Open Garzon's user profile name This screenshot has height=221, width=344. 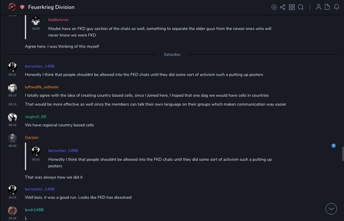click(32, 138)
